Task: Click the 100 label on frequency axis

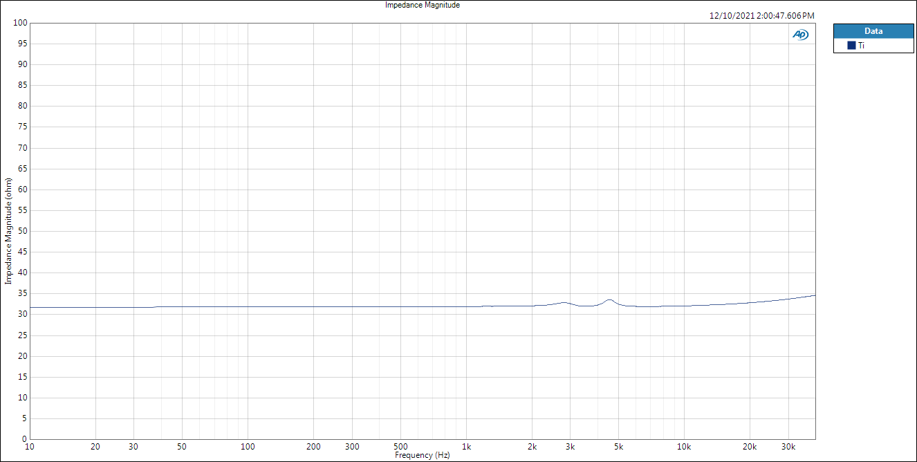Action: (248, 447)
